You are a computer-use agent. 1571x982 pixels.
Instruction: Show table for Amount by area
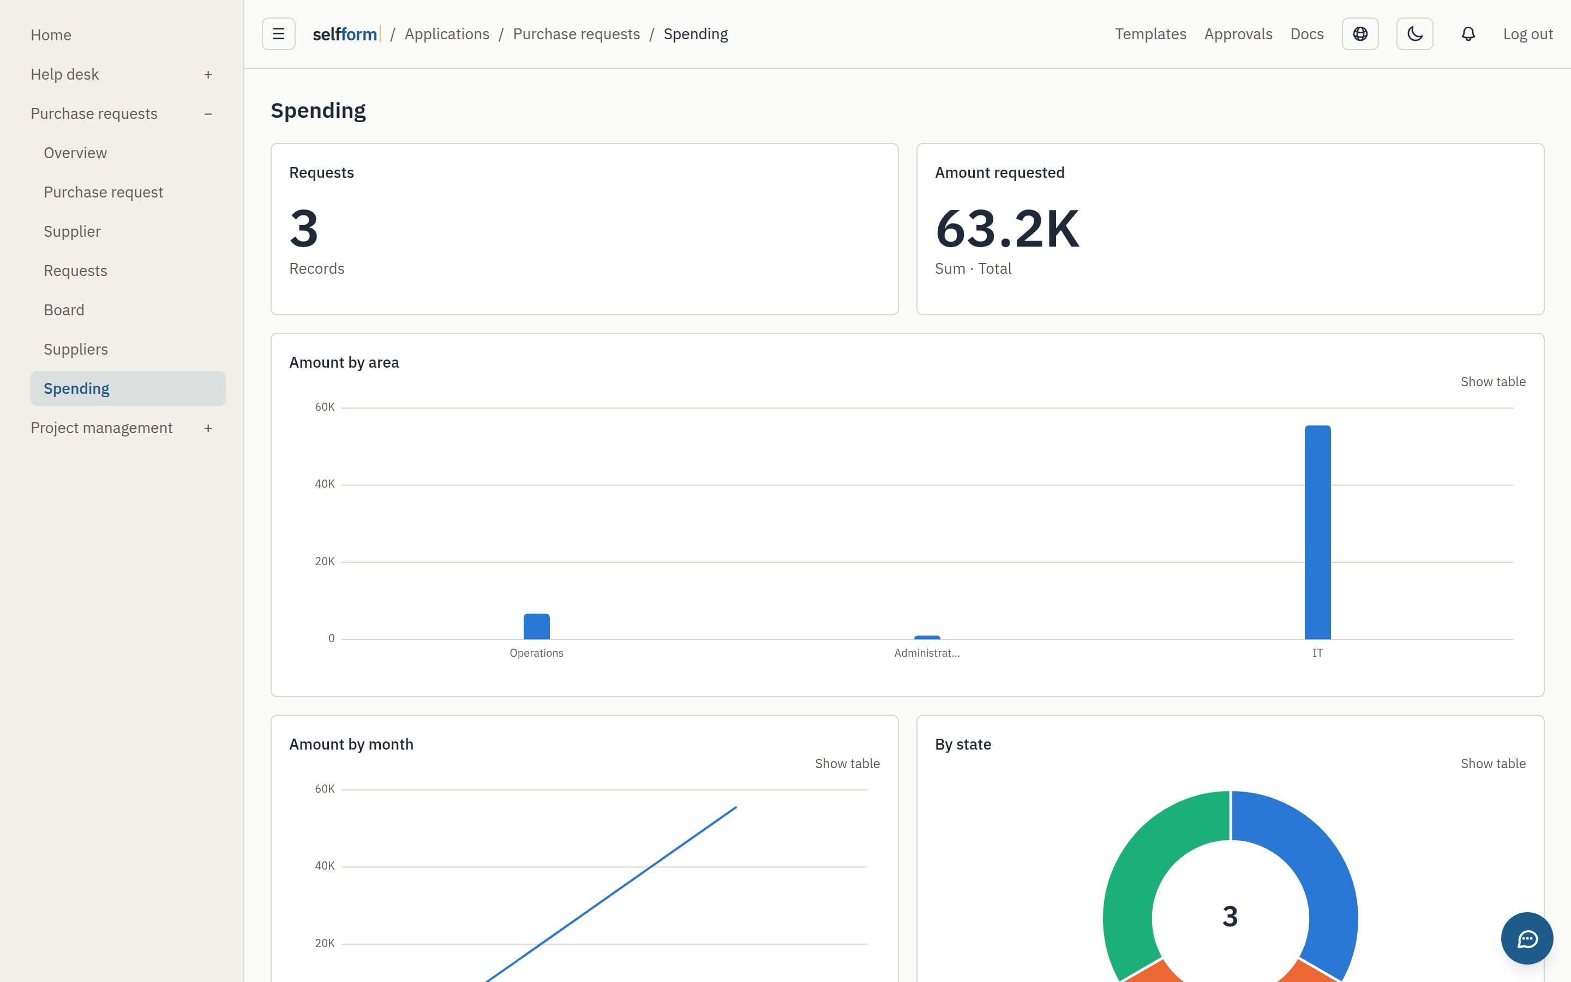coord(1492,382)
